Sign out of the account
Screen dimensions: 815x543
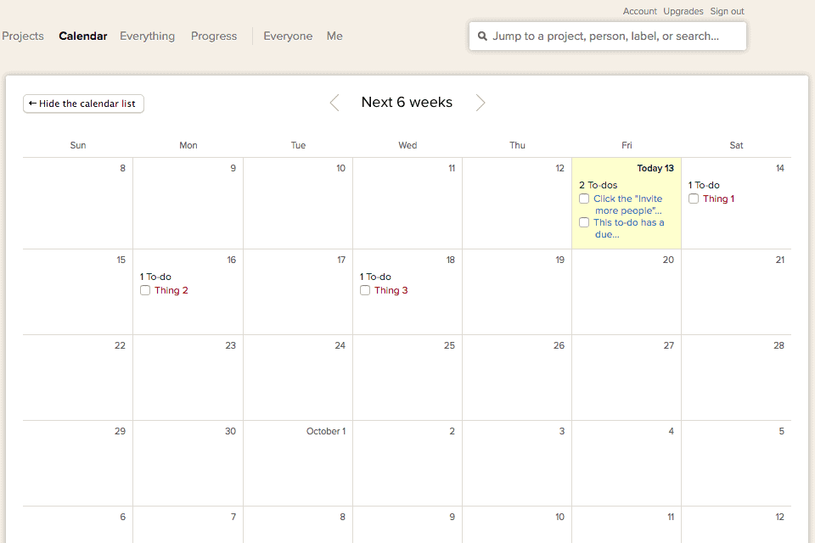(x=727, y=11)
